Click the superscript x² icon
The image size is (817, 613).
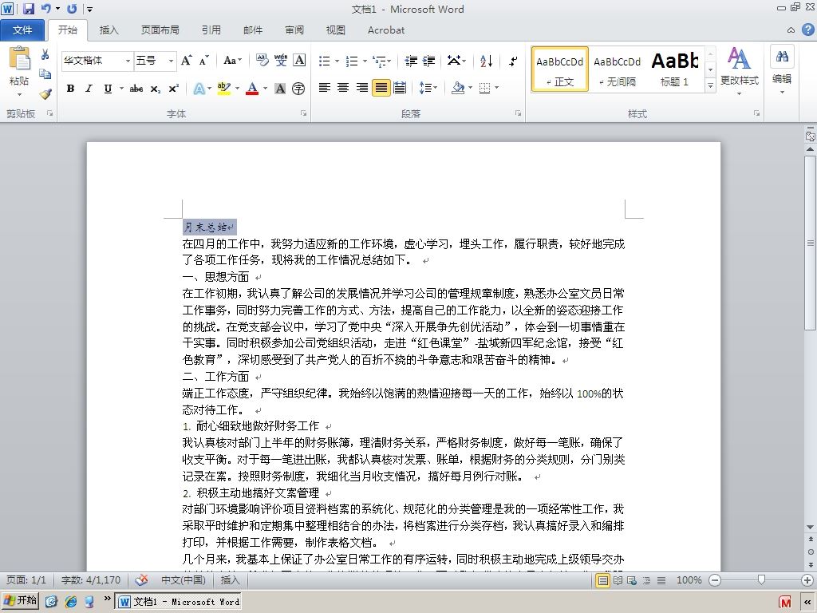173,89
